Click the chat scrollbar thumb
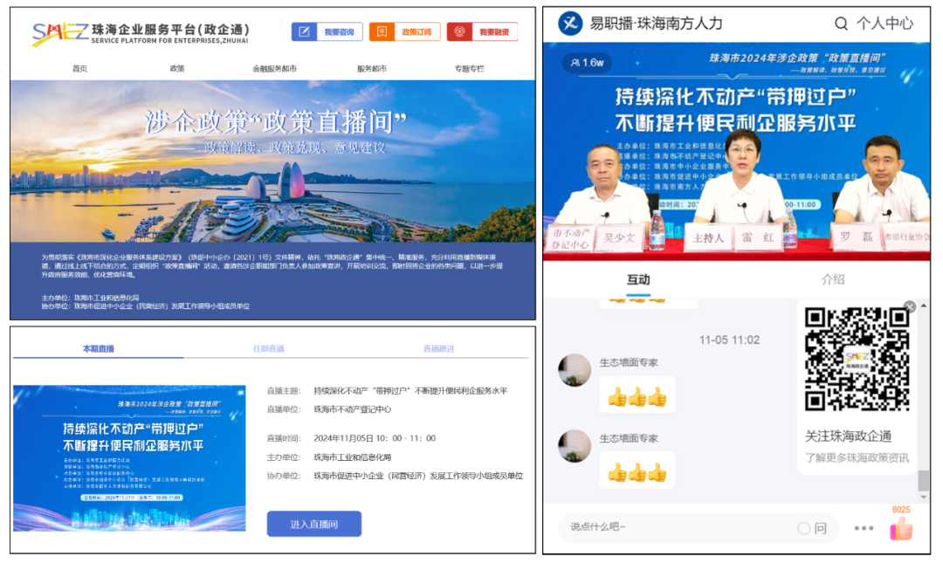This screenshot has width=943, height=563. click(x=923, y=481)
